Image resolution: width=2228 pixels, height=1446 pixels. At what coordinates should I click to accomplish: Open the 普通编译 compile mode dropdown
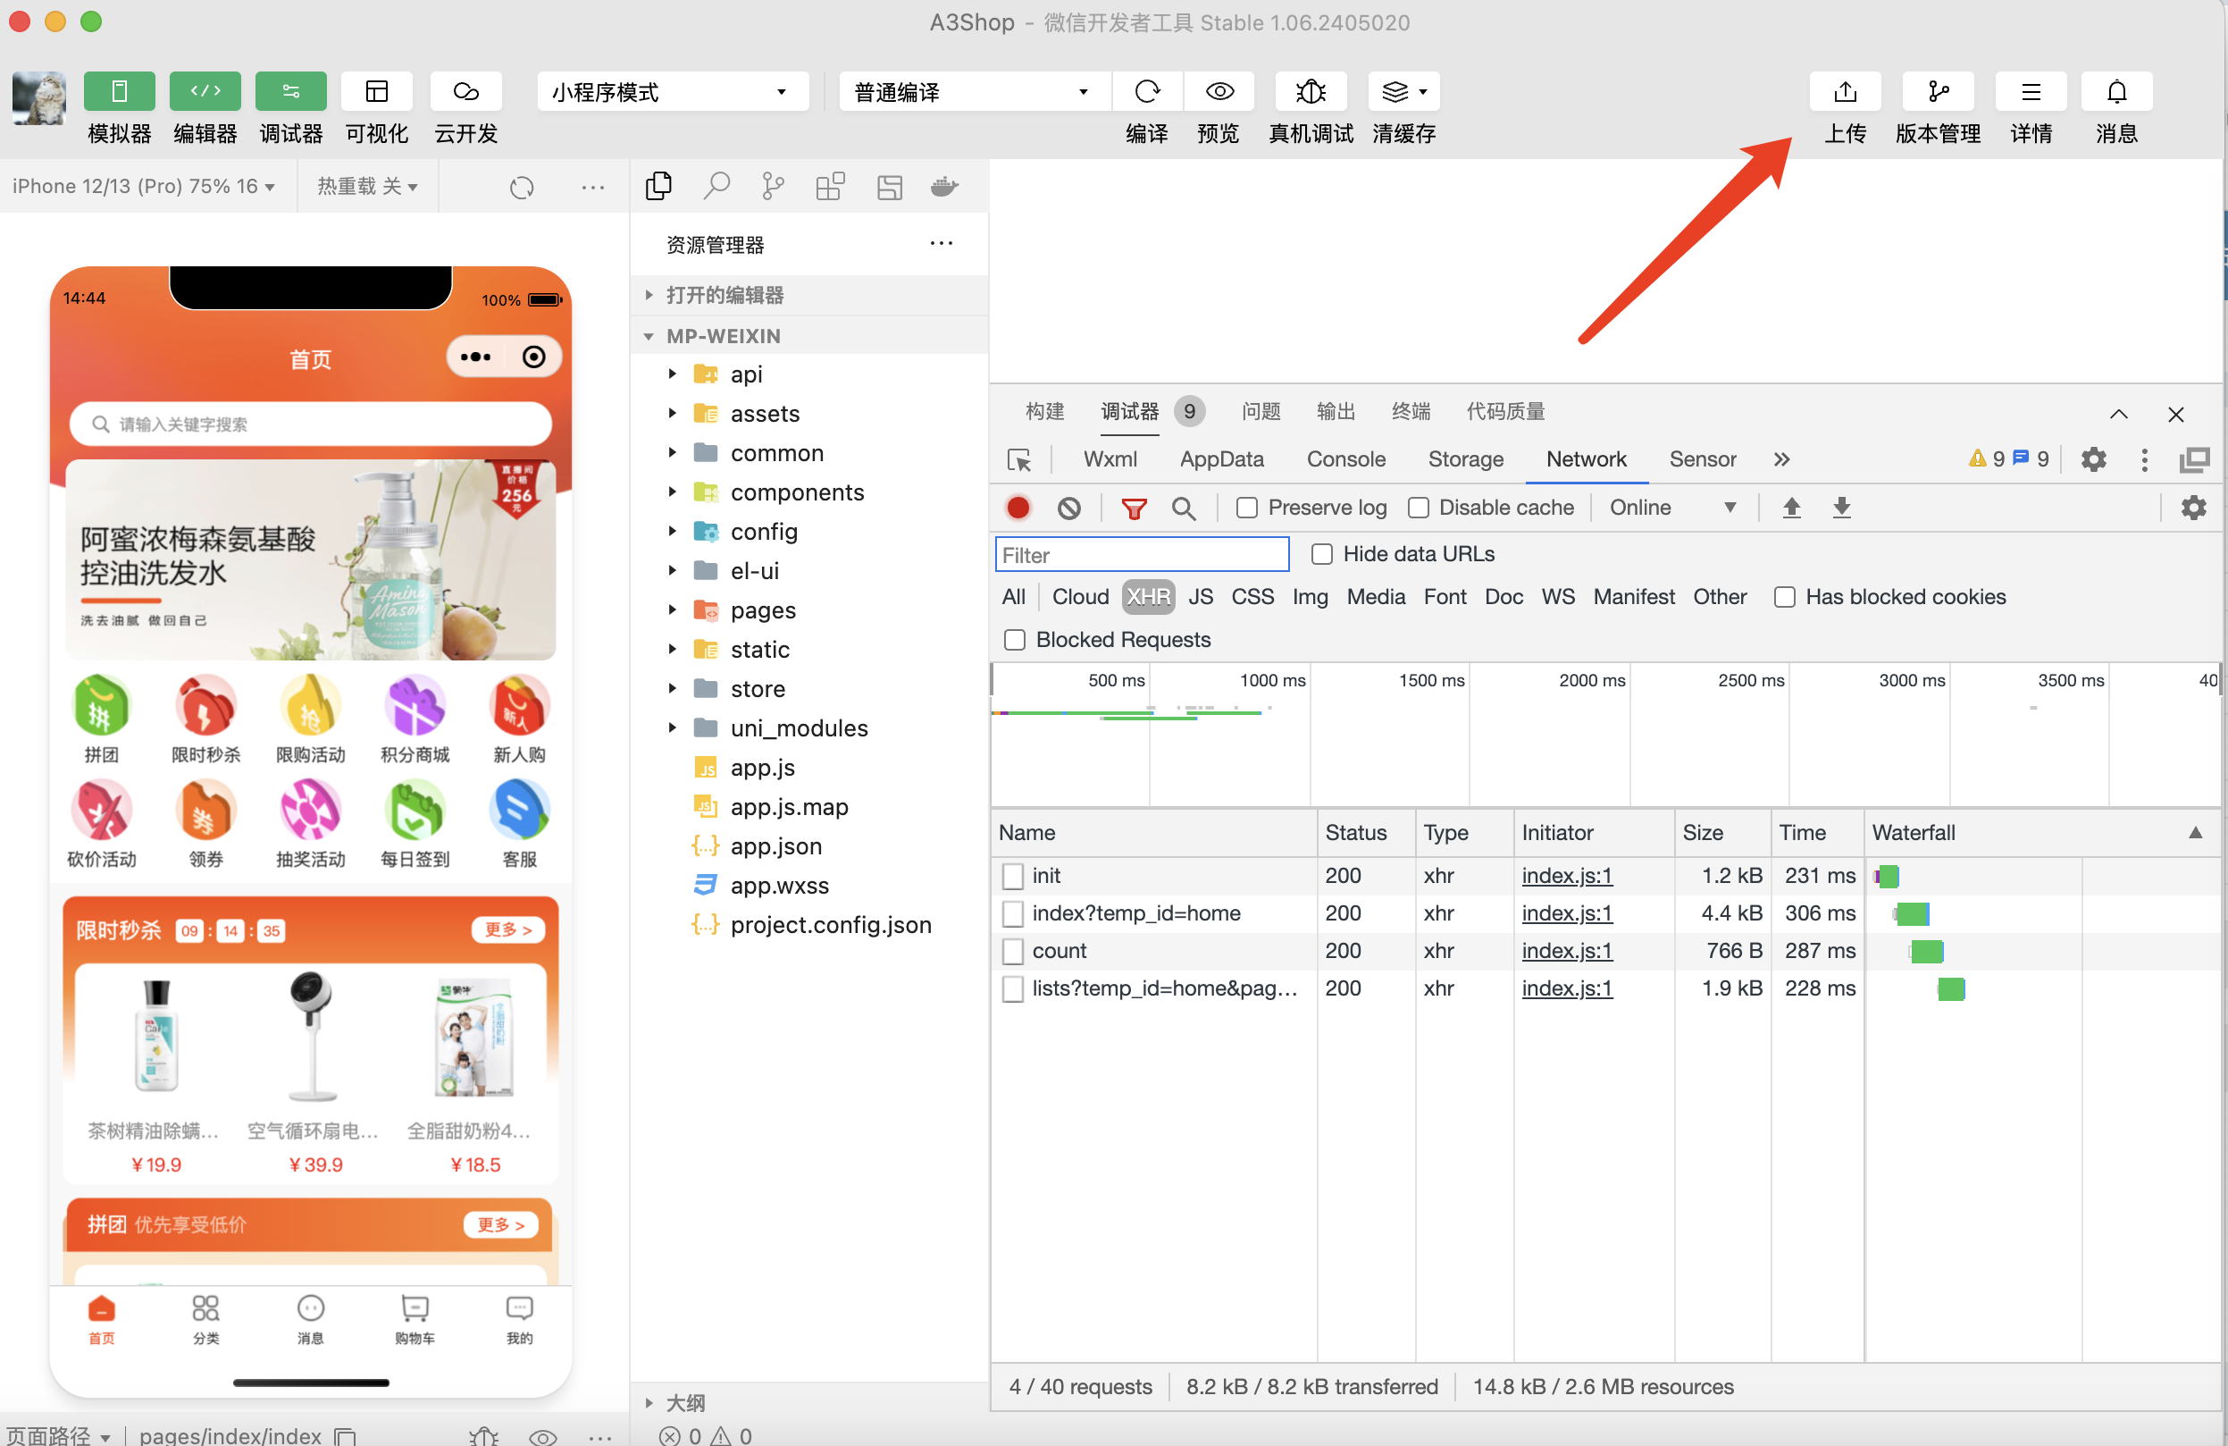(974, 92)
